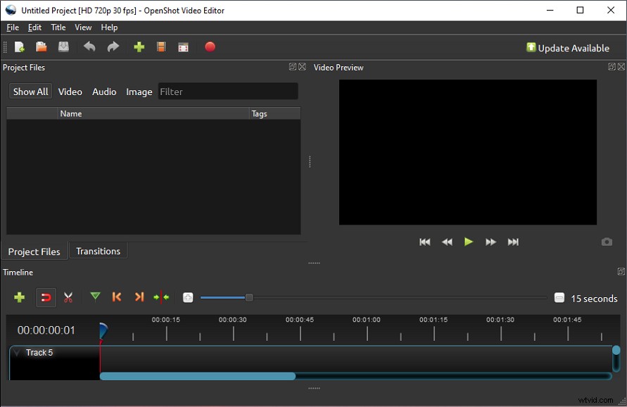Capture a preview snapshot with the camera icon
The width and height of the screenshot is (627, 407).
tap(607, 242)
